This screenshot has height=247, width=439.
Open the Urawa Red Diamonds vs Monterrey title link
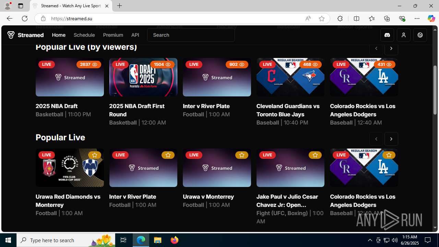68,201
